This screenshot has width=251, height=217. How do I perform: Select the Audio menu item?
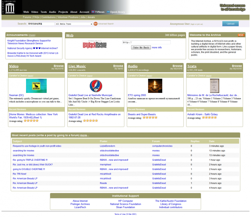pyautogui.click(x=52, y=12)
